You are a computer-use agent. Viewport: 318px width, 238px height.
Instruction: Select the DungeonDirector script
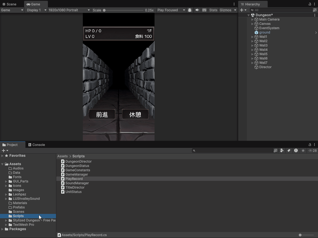[78, 161]
